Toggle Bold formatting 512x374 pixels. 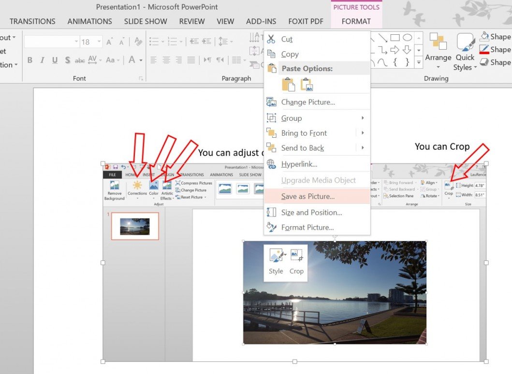[29, 60]
